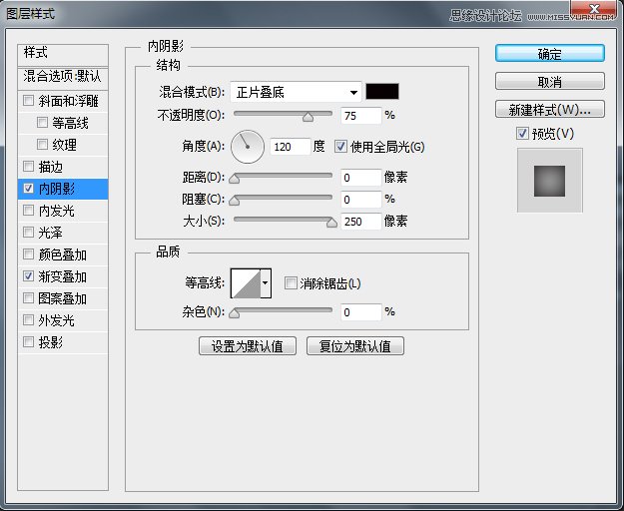Click the style preview thumbnail
This screenshot has height=511, width=624.
tap(549, 181)
